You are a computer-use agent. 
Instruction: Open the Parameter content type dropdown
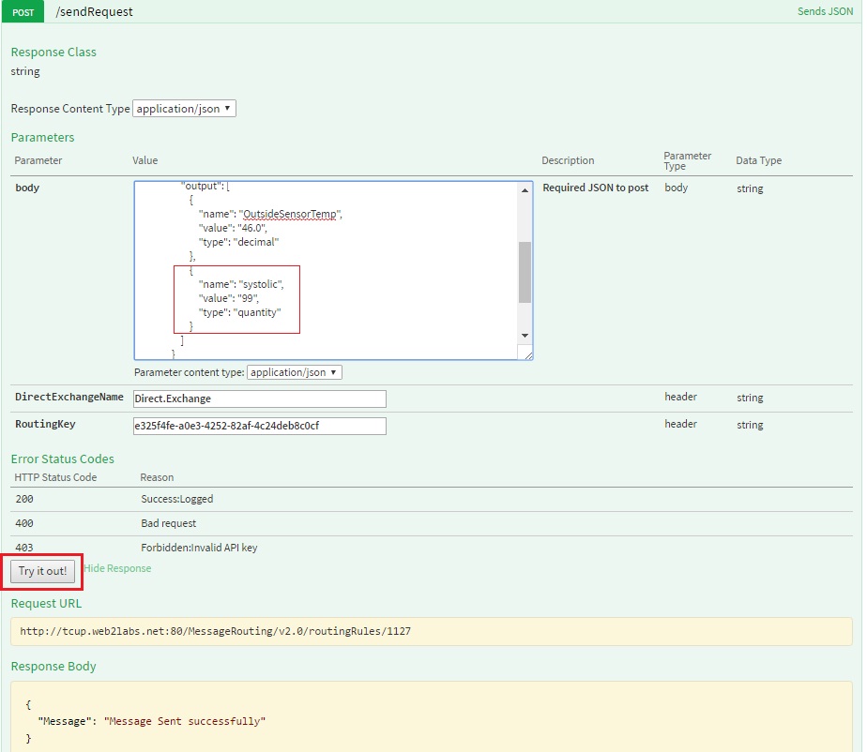[295, 372]
